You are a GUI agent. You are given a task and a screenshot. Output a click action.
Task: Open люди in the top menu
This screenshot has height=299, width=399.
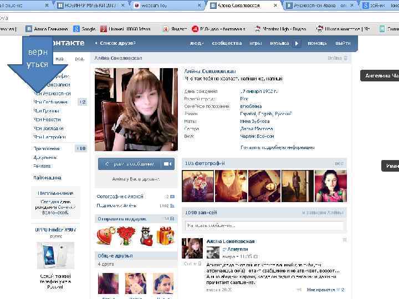[197, 43]
